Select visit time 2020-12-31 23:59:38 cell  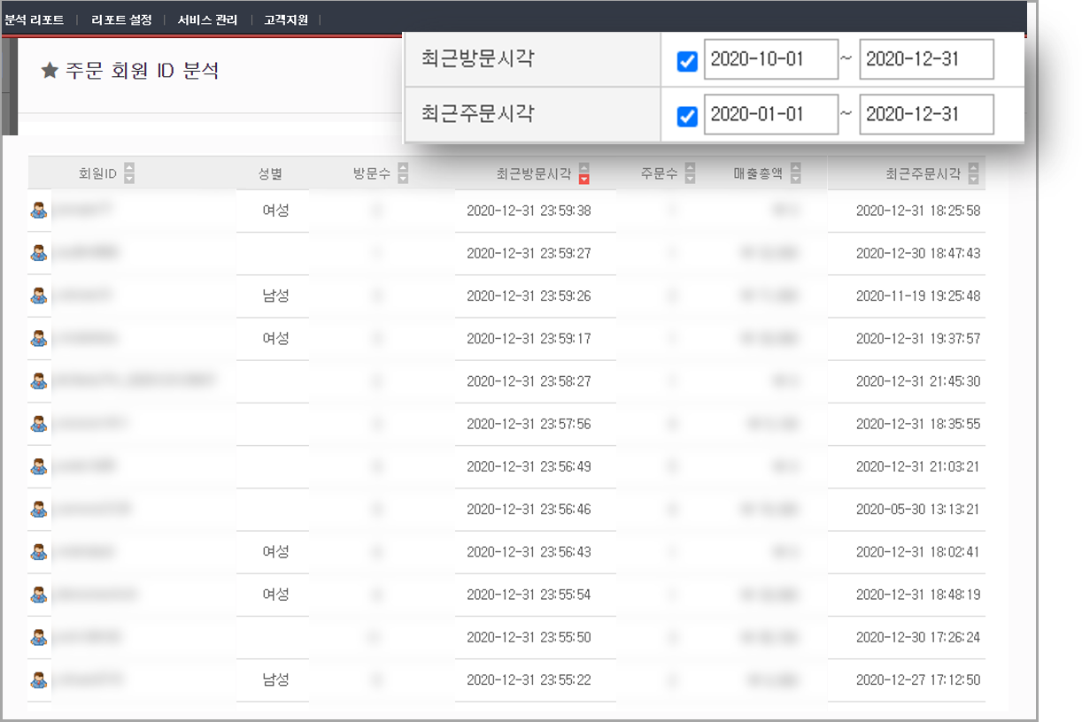[529, 211]
